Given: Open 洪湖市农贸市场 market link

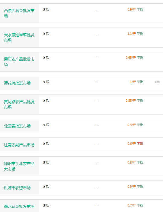Looking at the screenshot, I should coord(17,188).
